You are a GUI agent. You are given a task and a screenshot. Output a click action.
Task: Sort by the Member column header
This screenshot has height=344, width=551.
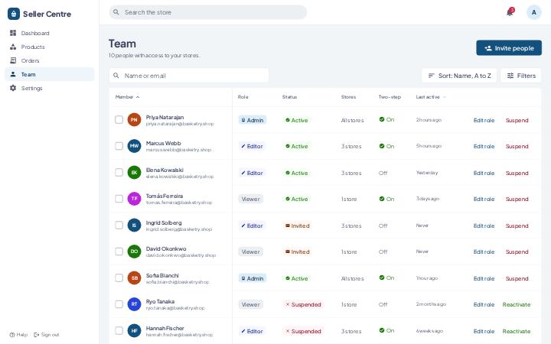[x=127, y=97]
